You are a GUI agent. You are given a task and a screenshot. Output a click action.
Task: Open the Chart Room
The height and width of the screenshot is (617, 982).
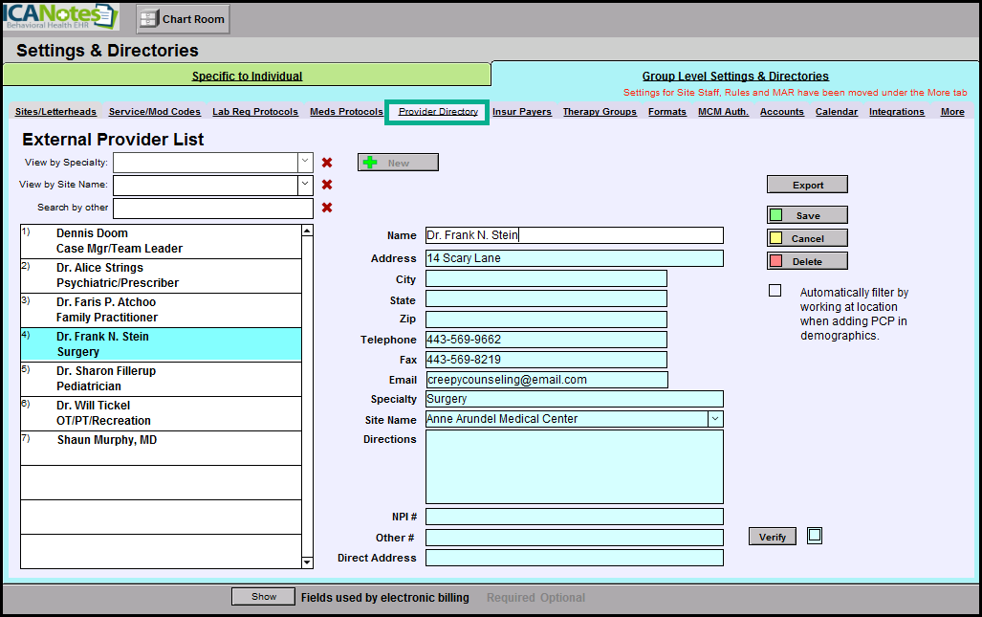183,18
